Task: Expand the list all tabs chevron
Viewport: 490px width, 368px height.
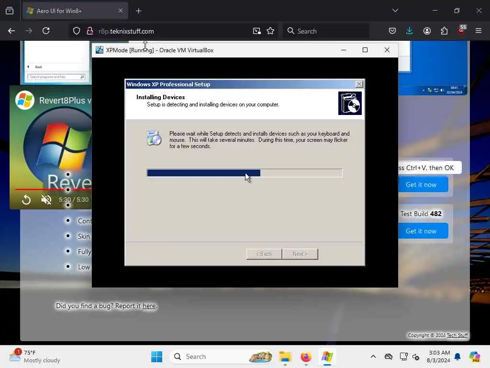Action: click(x=395, y=11)
